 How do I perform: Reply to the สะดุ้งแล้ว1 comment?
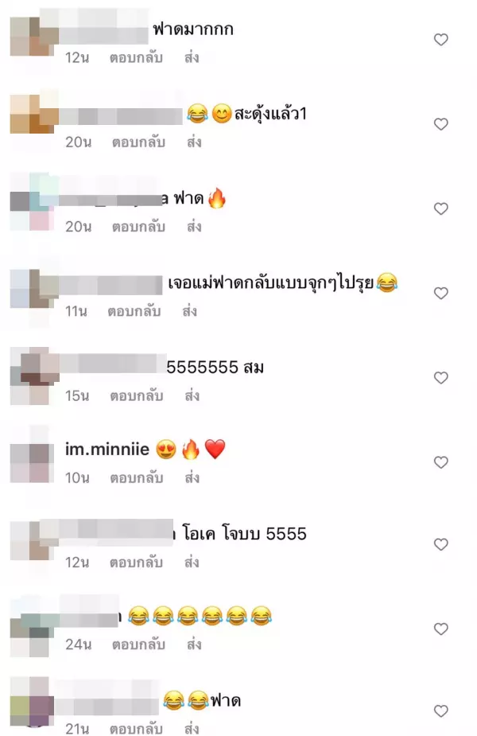138,142
